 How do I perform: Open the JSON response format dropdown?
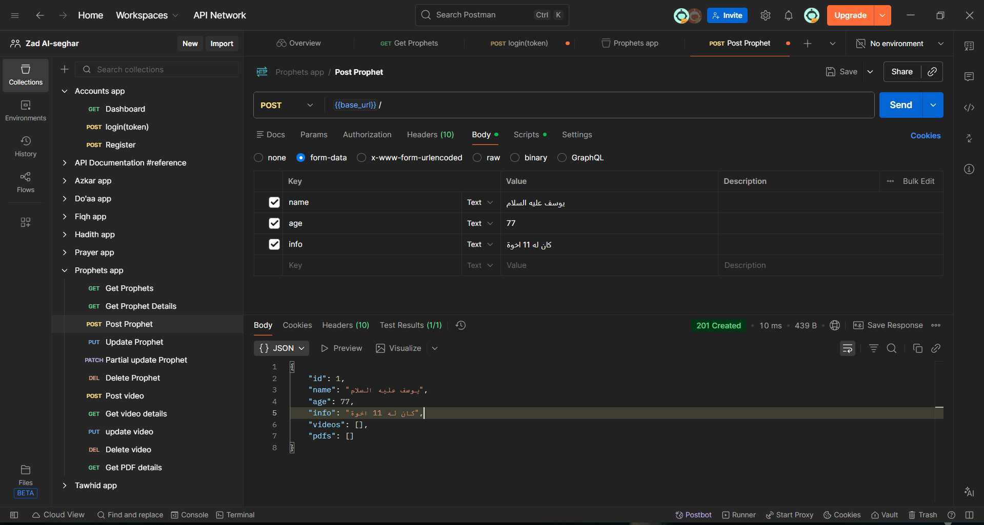click(282, 348)
